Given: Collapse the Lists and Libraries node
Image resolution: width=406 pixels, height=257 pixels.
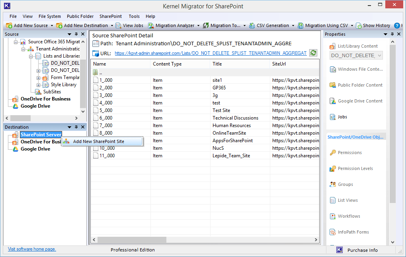Looking at the screenshot, I should [x=31, y=56].
